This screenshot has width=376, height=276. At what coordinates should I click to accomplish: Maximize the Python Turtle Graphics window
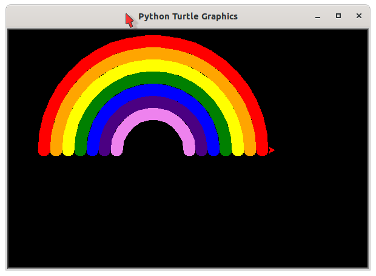click(338, 16)
